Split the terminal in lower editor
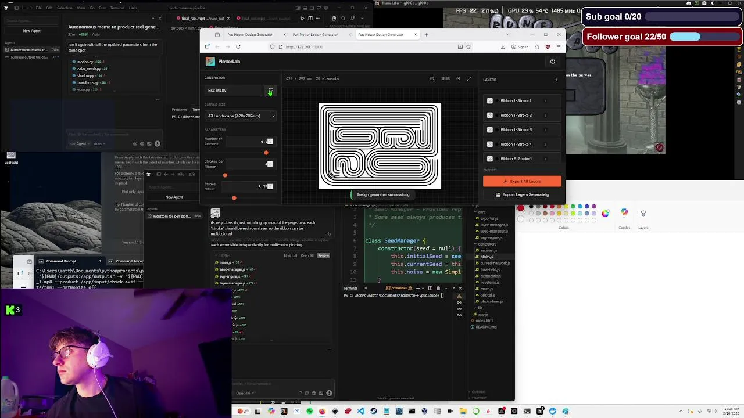Screen dimensions: 744x418 click(x=430, y=289)
